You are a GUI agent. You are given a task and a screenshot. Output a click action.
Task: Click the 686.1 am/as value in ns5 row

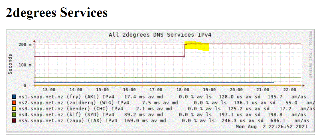[289, 121]
